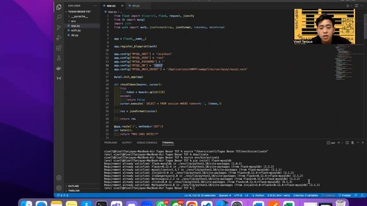Open the Extensions view
Screen dimensions: 367x206
click(x=58, y=48)
